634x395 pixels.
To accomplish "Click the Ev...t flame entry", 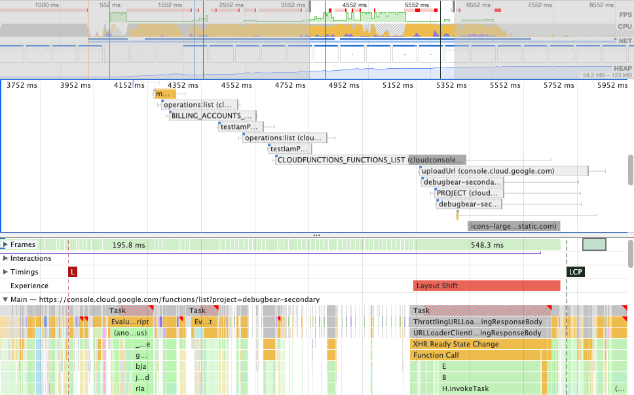I will click(204, 322).
